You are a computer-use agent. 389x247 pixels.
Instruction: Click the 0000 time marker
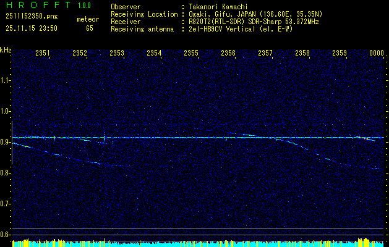[x=377, y=54]
